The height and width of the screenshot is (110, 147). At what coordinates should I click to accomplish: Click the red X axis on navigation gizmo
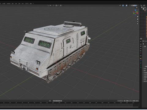(138, 13)
